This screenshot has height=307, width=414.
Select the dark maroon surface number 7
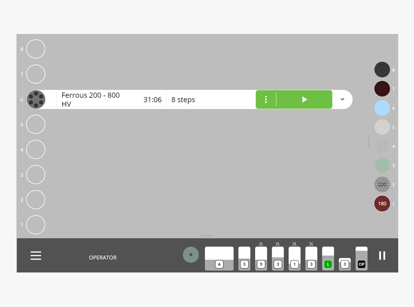[x=382, y=89]
